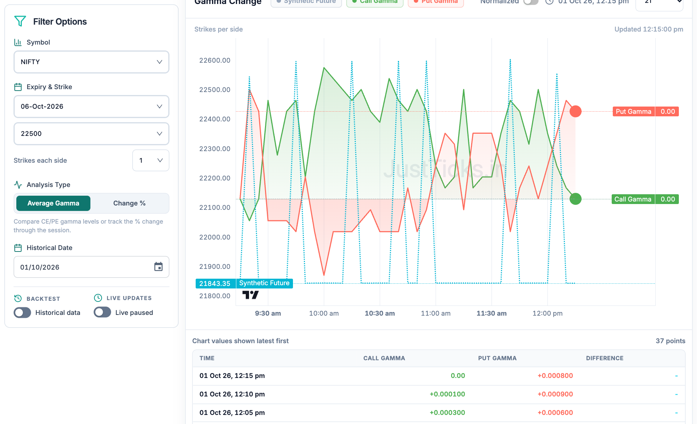Click the Historical Date input field
Image resolution: width=697 pixels, height=424 pixels.
[x=91, y=267]
